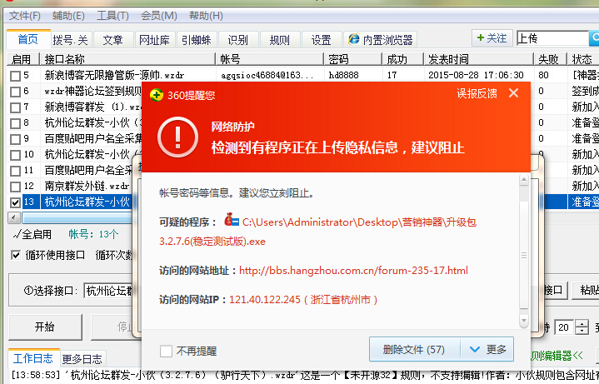Click the IP address 121.40.122.245 text
The height and width of the screenshot is (384, 599).
[265, 300]
